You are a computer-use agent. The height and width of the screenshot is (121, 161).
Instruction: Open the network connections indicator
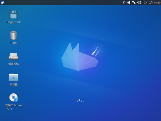click(x=134, y=3)
